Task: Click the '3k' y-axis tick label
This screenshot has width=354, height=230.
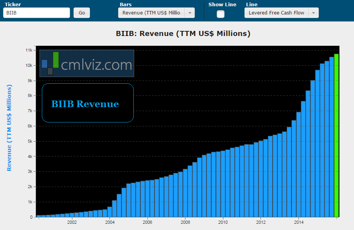Action: [x=30, y=172]
